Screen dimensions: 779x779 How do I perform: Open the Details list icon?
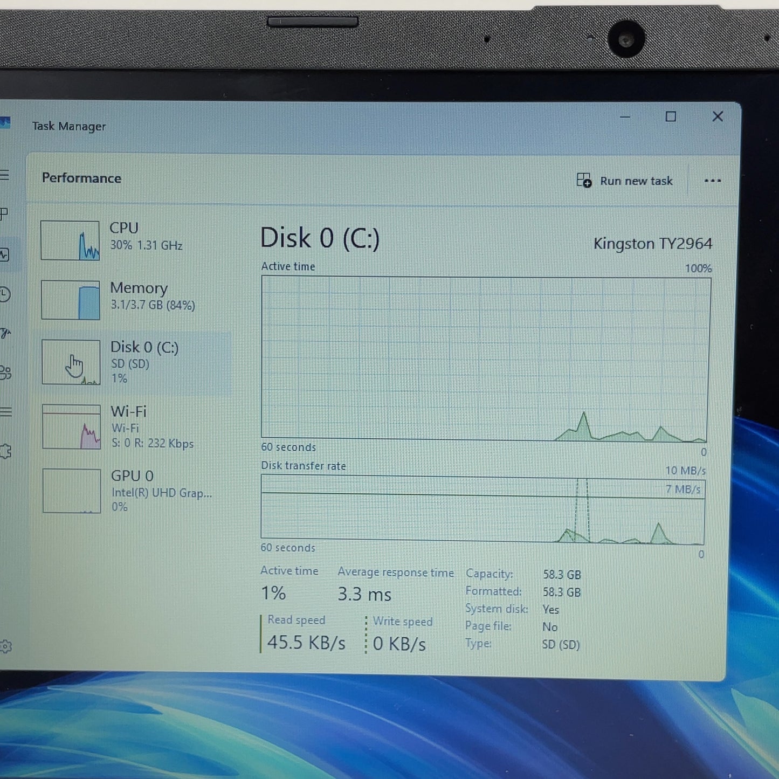coord(5,412)
